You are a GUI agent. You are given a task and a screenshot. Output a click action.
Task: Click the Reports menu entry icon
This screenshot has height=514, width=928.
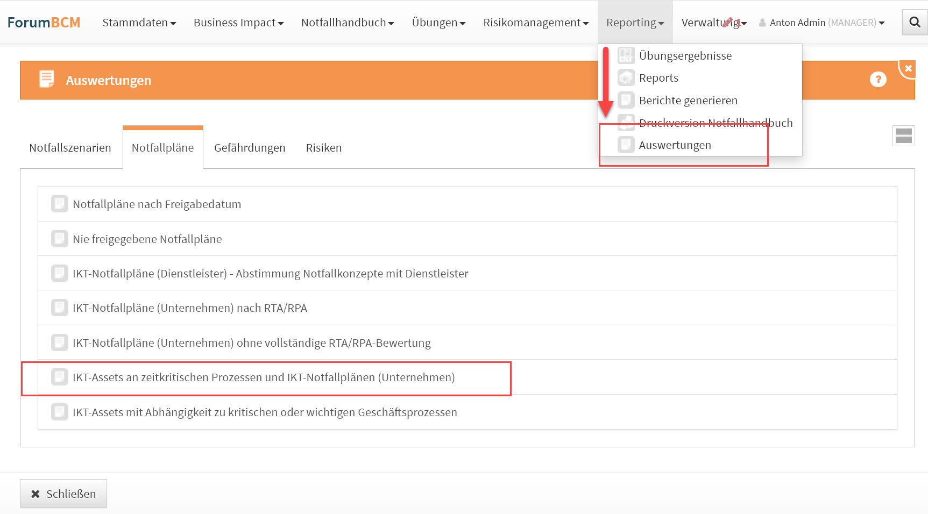point(626,78)
